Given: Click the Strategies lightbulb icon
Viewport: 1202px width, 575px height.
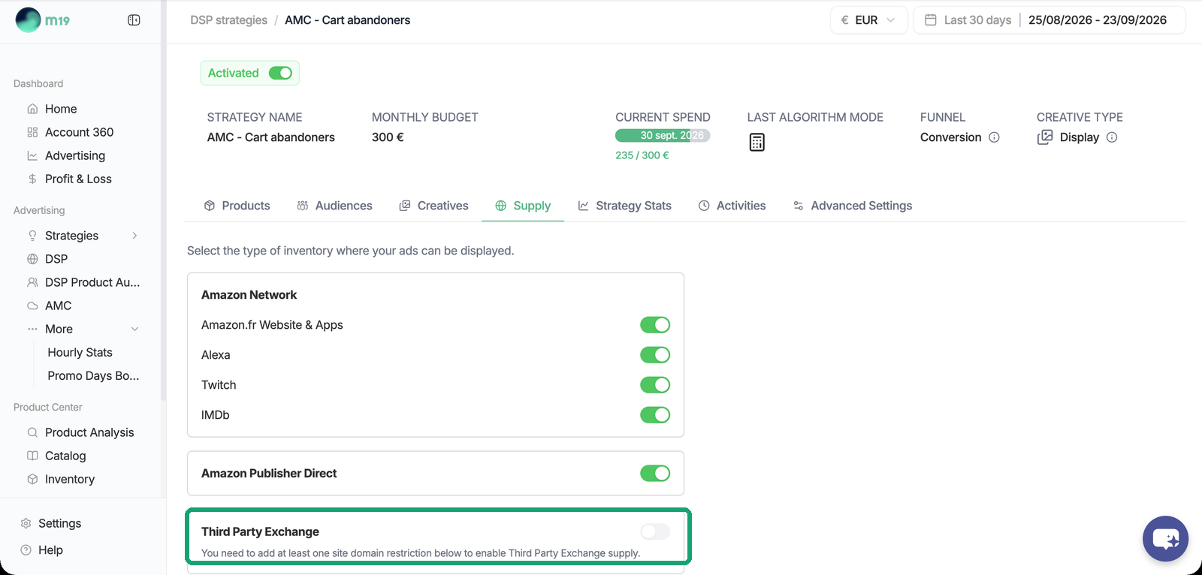Looking at the screenshot, I should [32, 236].
